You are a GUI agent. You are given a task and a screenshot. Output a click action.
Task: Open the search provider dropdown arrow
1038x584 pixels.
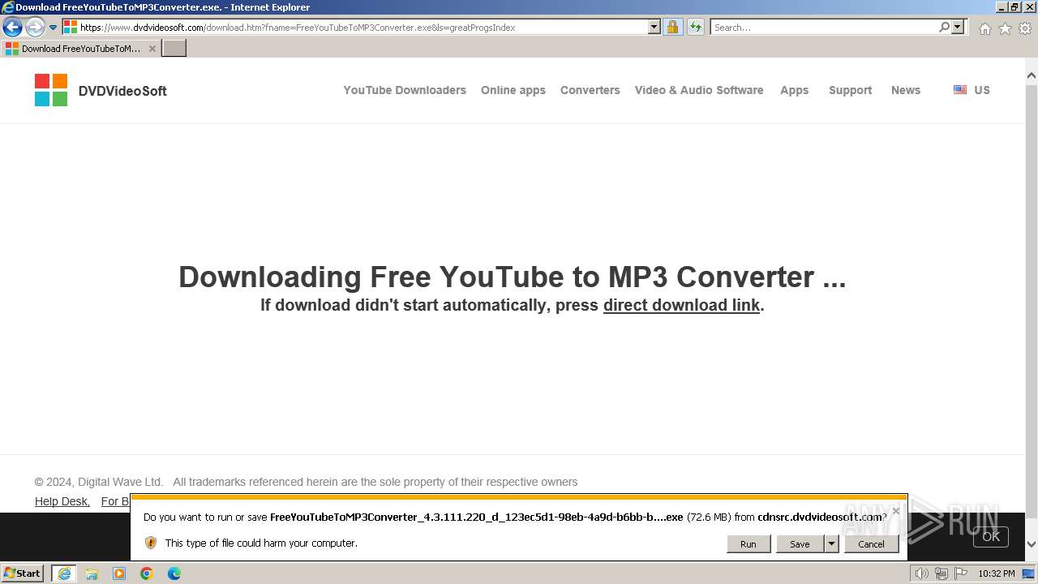[958, 27]
